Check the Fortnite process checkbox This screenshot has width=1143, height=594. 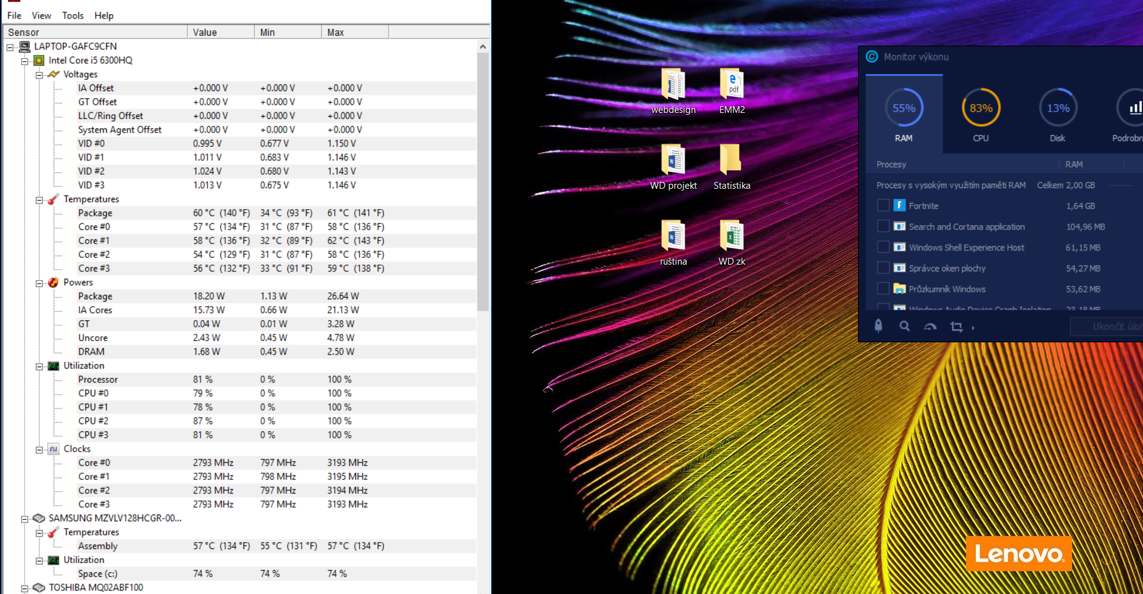click(883, 205)
